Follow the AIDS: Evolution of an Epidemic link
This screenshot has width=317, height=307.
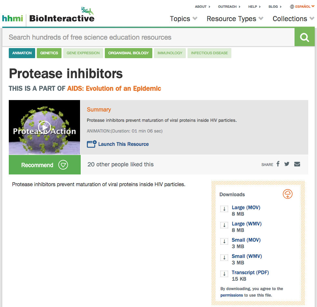[x=113, y=88]
